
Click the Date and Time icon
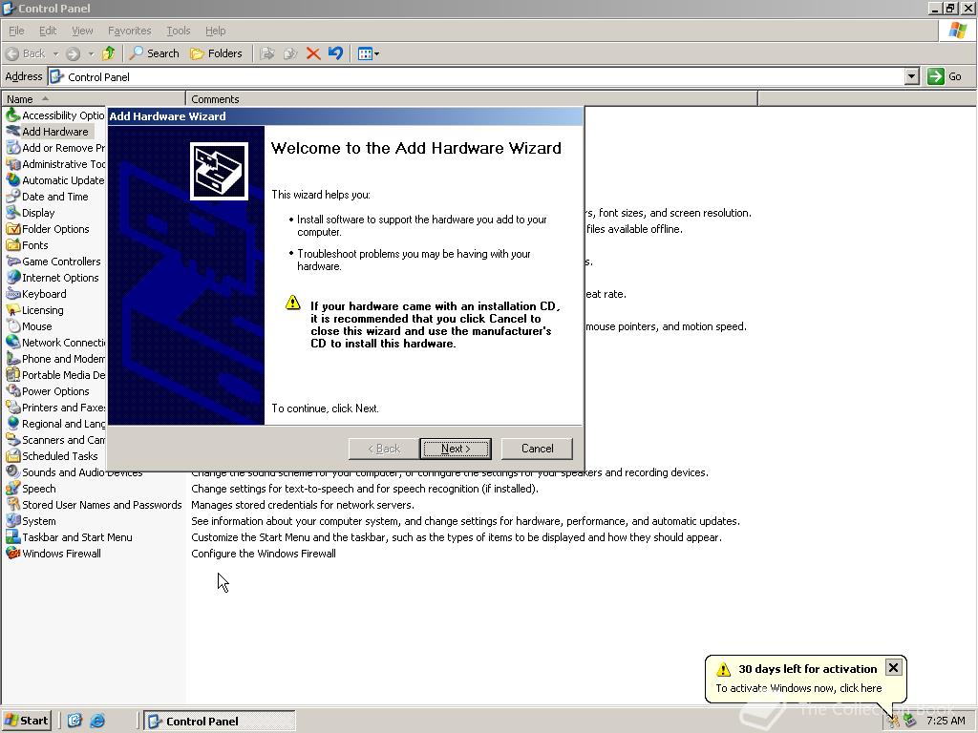12,197
